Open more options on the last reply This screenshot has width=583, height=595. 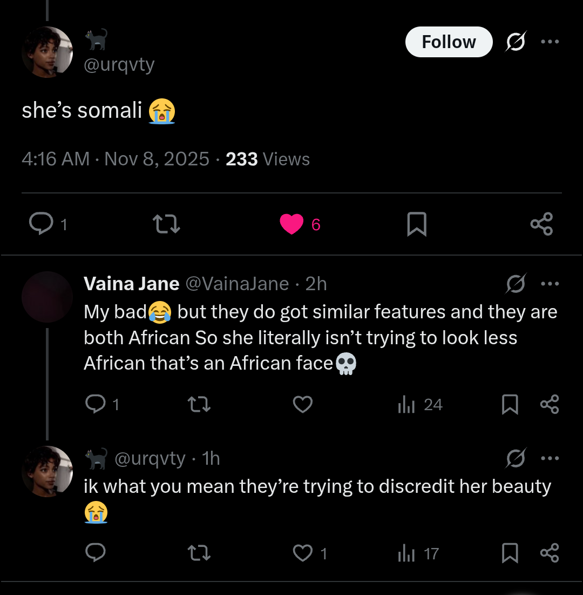coord(550,458)
